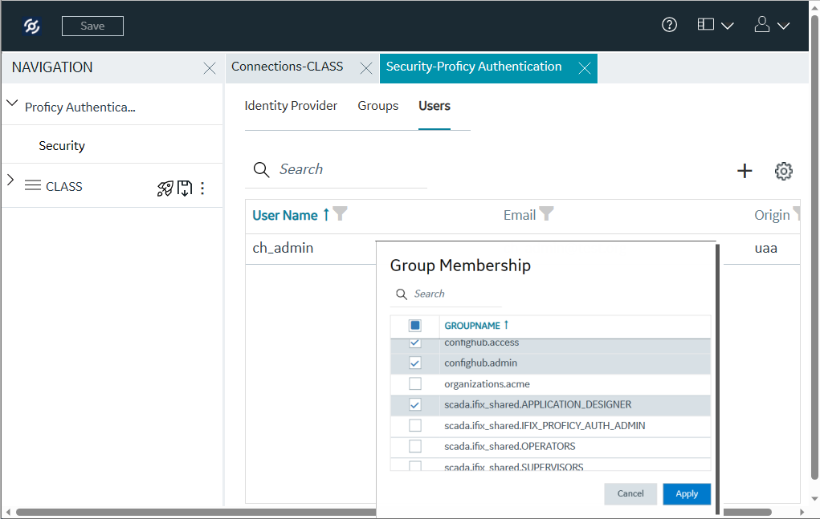Click the Email column header

click(520, 215)
